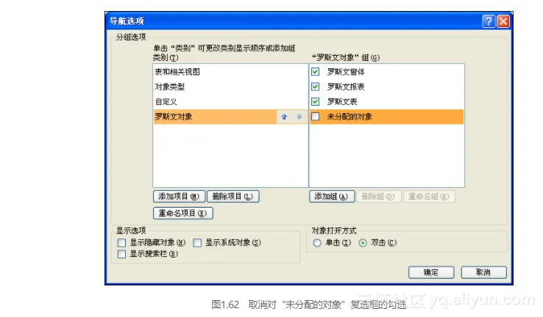The height and width of the screenshot is (317, 543).
Task: Click the 重命名组 button
Action: 429,197
